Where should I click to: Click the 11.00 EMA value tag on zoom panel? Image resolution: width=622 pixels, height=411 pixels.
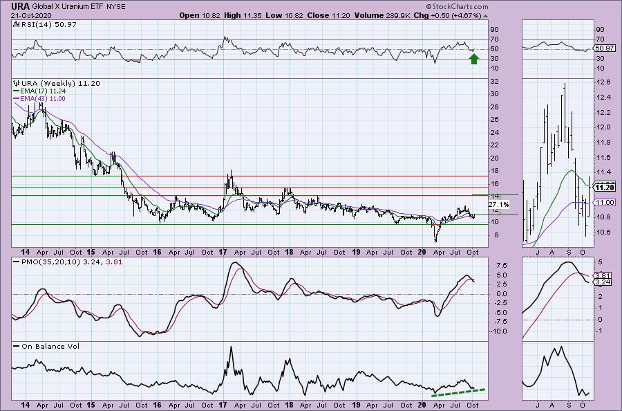click(x=605, y=203)
